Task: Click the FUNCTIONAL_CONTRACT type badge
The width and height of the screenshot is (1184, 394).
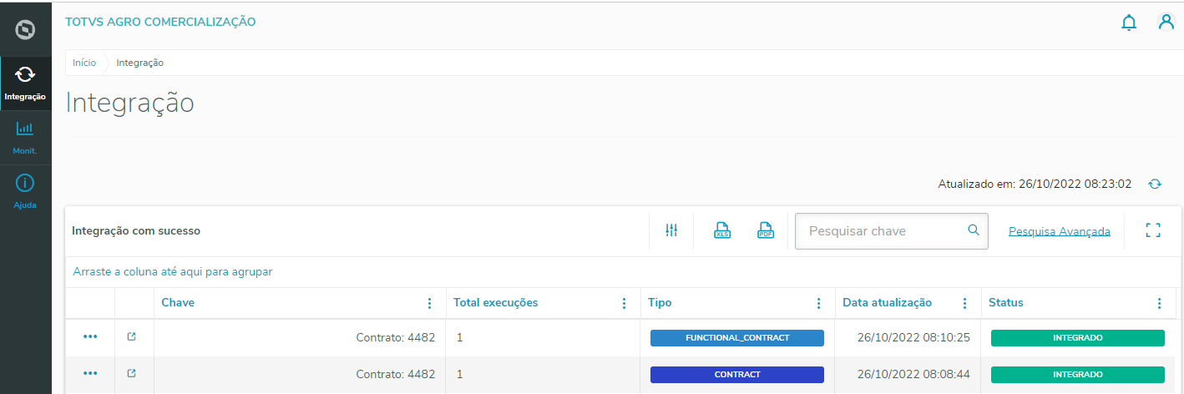Action: [x=737, y=338]
